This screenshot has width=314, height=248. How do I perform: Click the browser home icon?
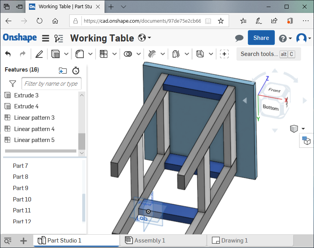pos(55,21)
